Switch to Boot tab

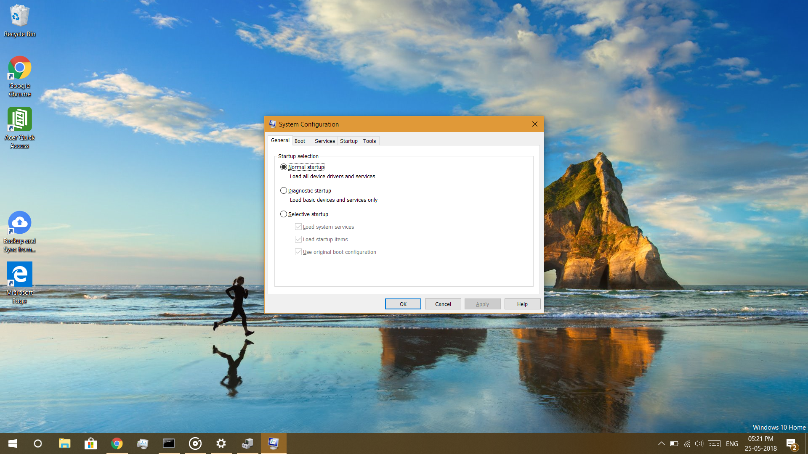pos(299,141)
